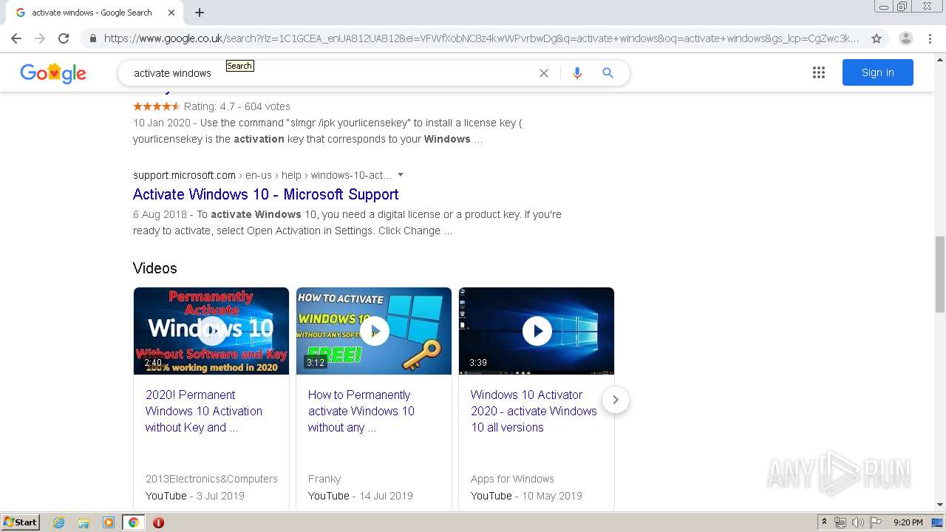Submit search with the magnifier icon
Viewport: 946px width, 532px height.
pyautogui.click(x=608, y=73)
